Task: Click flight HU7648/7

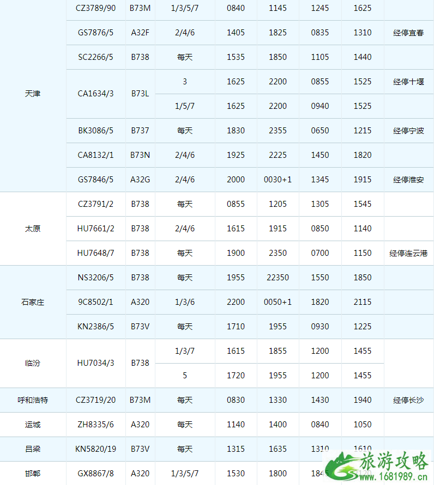Action: point(95,253)
